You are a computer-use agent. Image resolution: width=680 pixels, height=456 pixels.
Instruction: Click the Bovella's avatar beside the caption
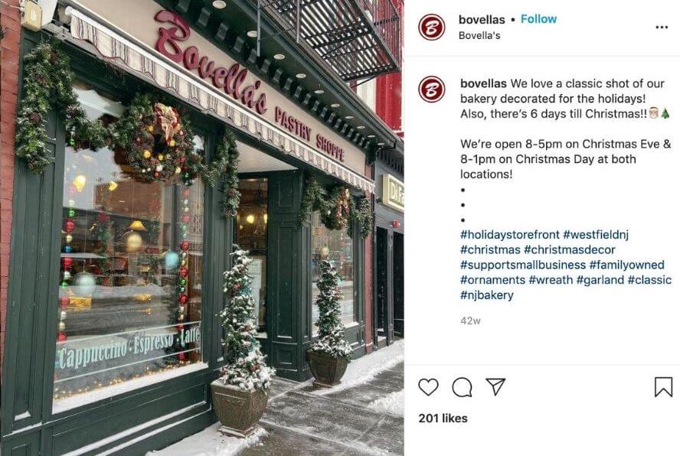pos(431,90)
